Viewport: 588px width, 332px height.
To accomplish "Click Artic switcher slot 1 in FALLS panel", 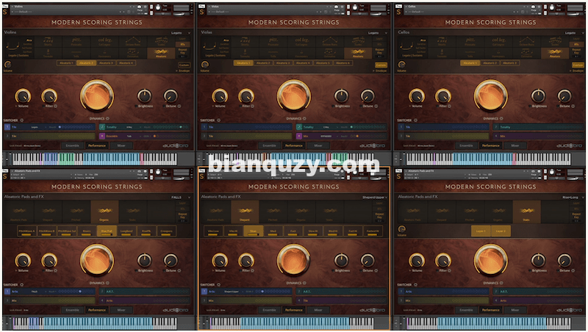I will pos(50,292).
